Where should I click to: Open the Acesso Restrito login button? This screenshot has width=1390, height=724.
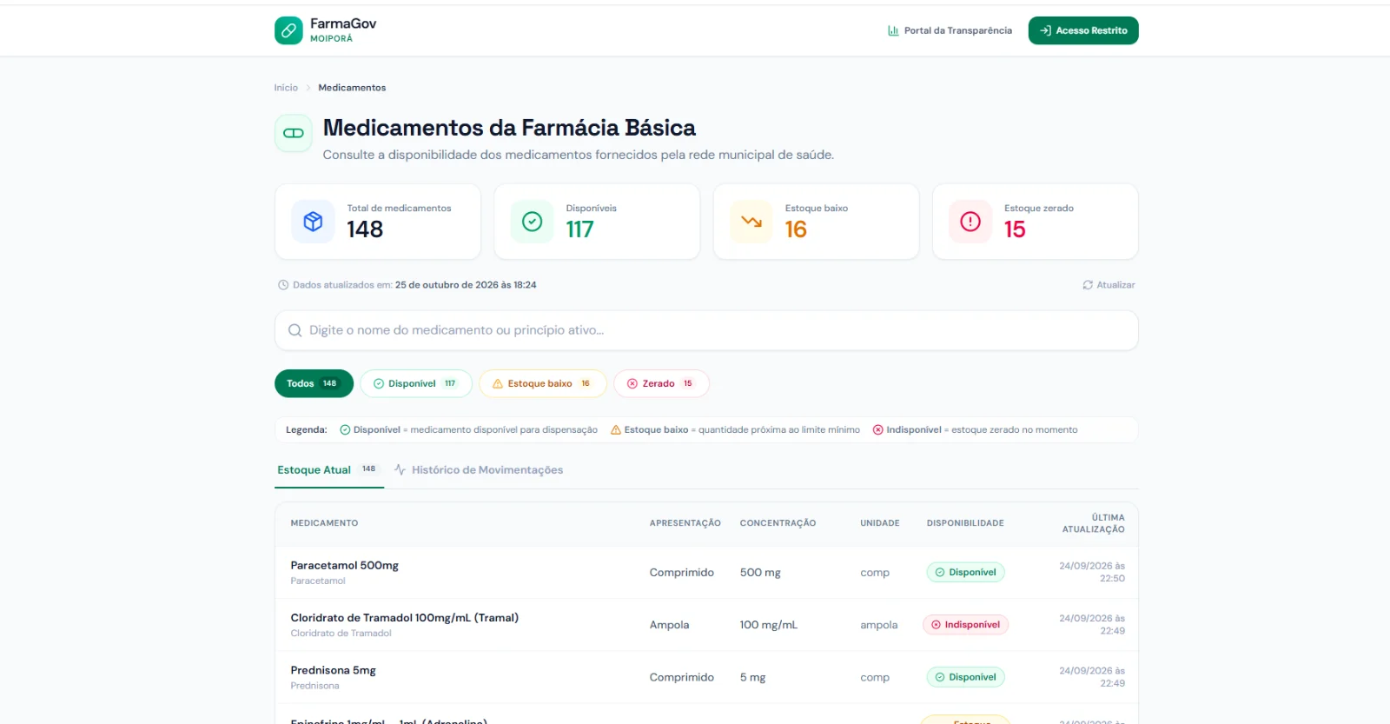[1083, 30]
